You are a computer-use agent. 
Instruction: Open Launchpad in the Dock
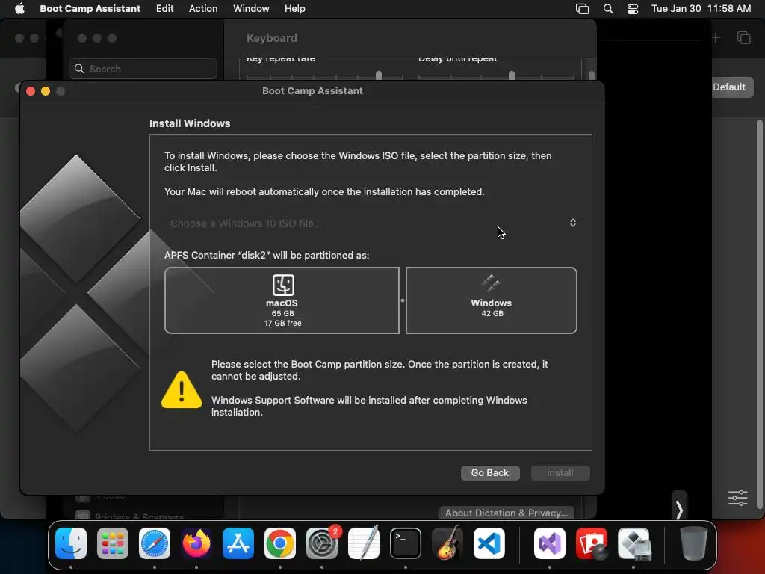point(113,543)
